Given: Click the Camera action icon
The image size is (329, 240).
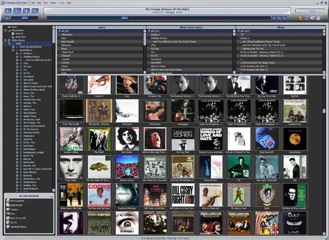Looking at the screenshot, I should coord(8,209).
